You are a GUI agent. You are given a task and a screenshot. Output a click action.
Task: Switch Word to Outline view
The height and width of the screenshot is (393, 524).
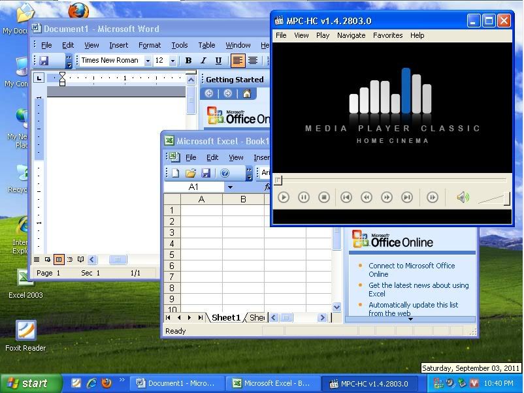(70, 259)
